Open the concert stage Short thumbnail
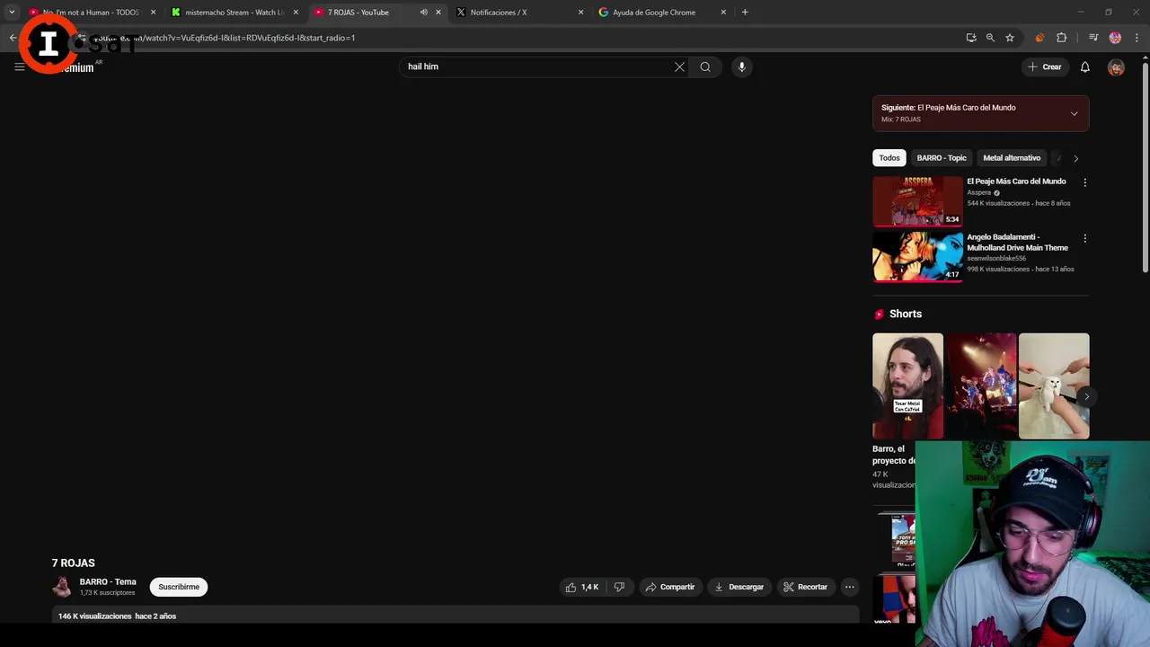Viewport: 1150px width, 647px height. 980,386
